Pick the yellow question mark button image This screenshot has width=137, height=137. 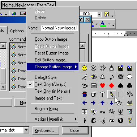point(130,121)
